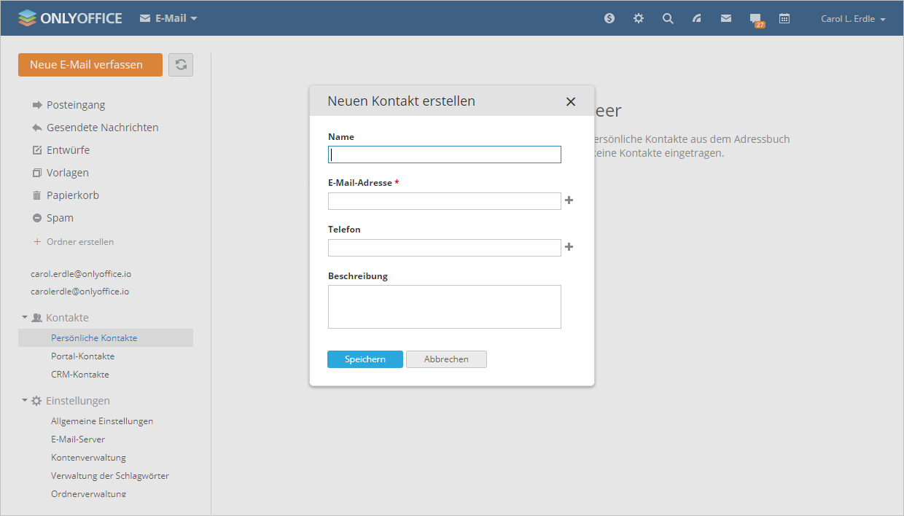
Task: Open the payments dollar icon
Action: [609, 18]
